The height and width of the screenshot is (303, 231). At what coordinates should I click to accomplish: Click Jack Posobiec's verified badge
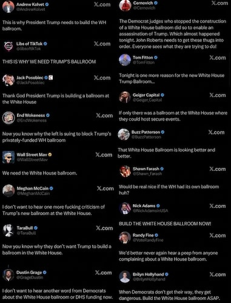click(46, 78)
